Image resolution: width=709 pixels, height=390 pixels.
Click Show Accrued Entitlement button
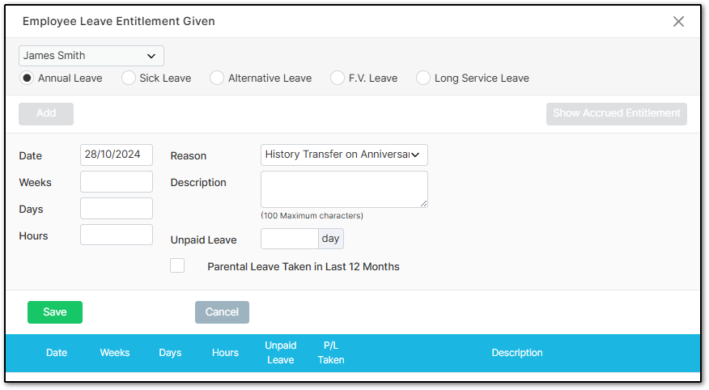616,113
